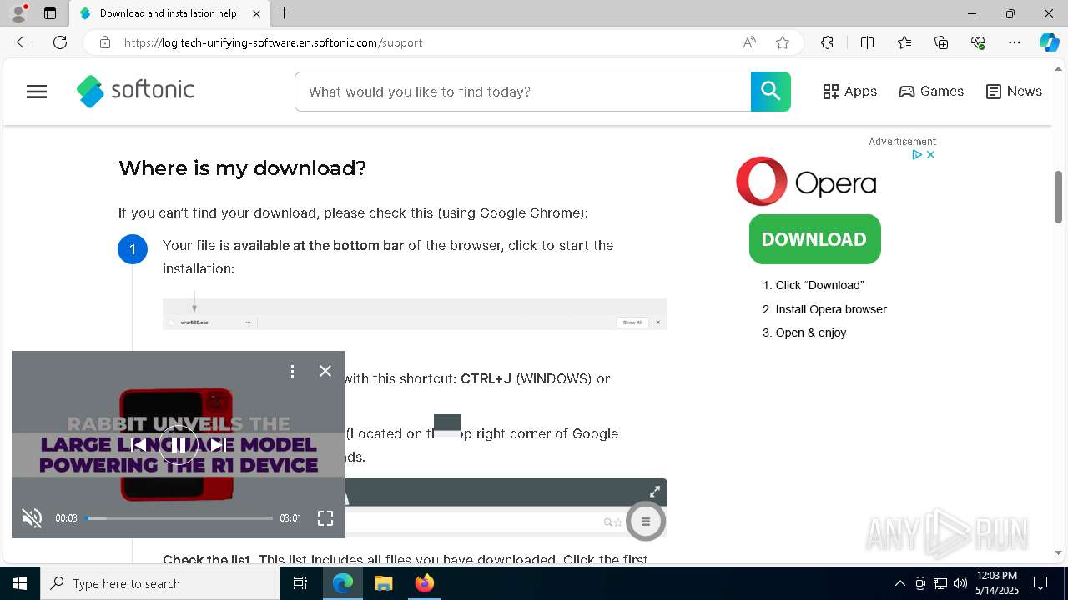Open Task View button

300,583
